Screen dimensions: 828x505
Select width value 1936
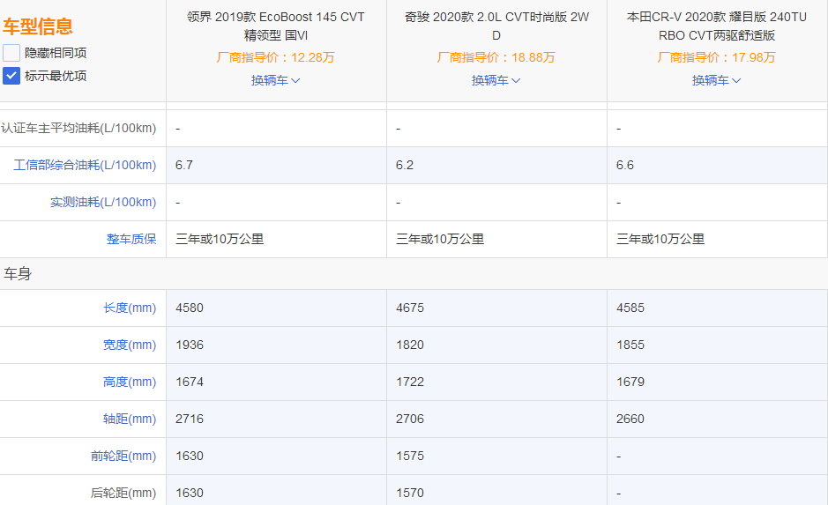click(x=190, y=345)
